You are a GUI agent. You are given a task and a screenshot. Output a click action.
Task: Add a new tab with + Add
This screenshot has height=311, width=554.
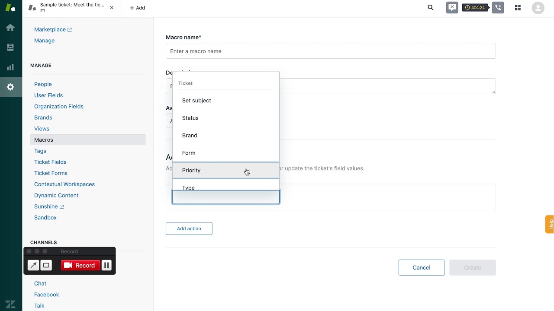point(137,8)
